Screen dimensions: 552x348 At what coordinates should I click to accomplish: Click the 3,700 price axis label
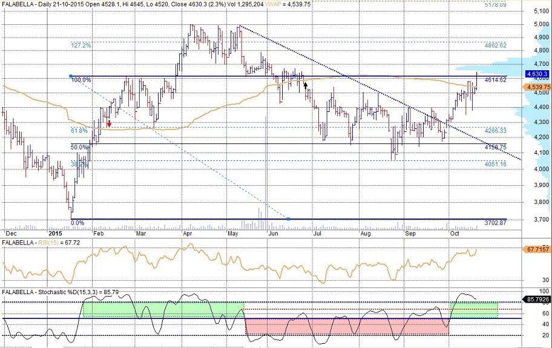point(542,219)
